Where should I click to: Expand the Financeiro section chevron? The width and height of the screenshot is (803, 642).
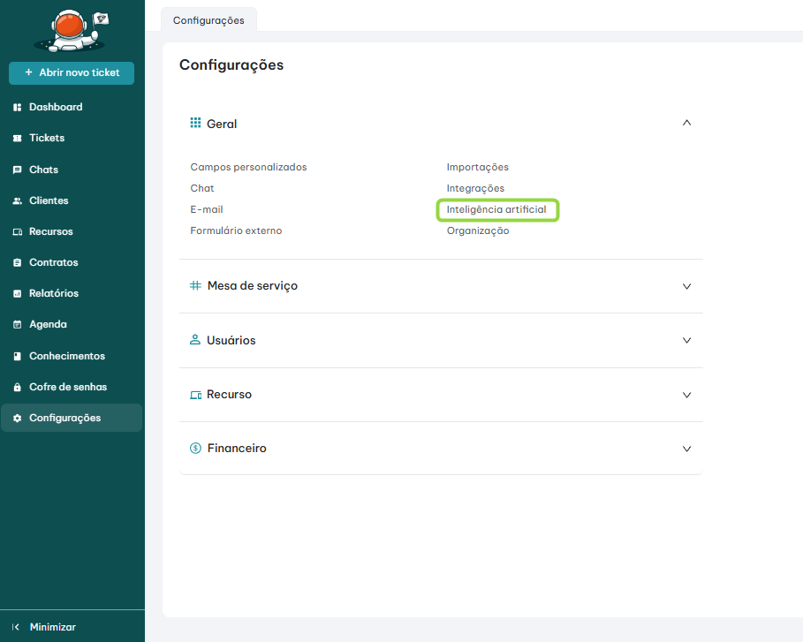pos(686,449)
